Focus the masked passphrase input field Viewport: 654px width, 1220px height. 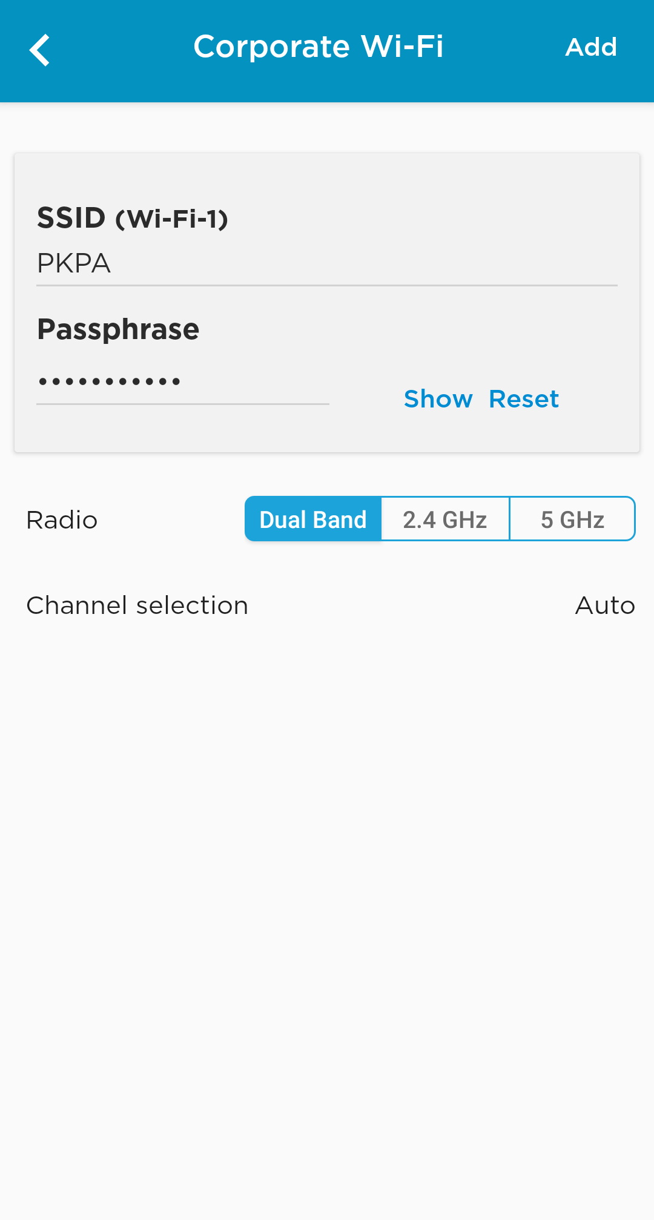click(x=182, y=382)
